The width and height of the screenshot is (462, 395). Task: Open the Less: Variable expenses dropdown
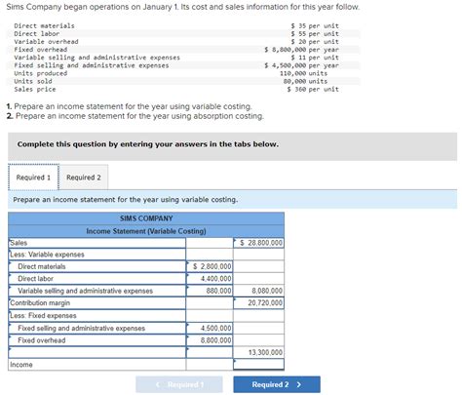click(97, 255)
